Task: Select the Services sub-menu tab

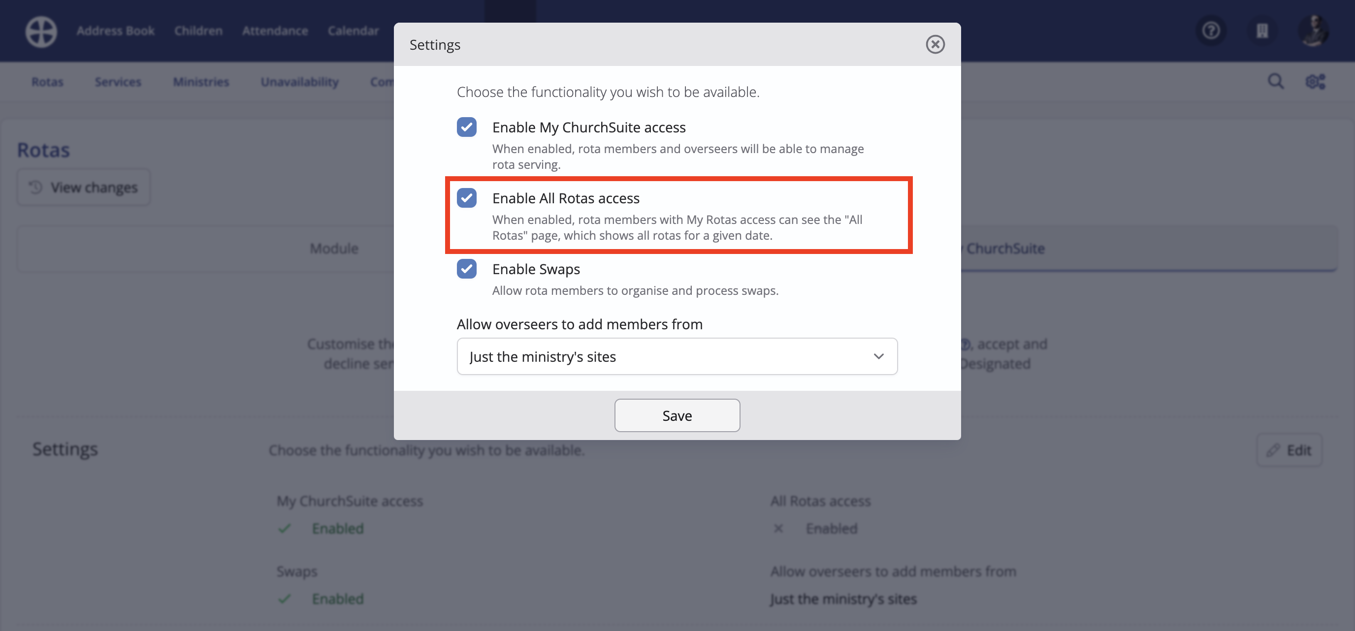Action: 118,82
